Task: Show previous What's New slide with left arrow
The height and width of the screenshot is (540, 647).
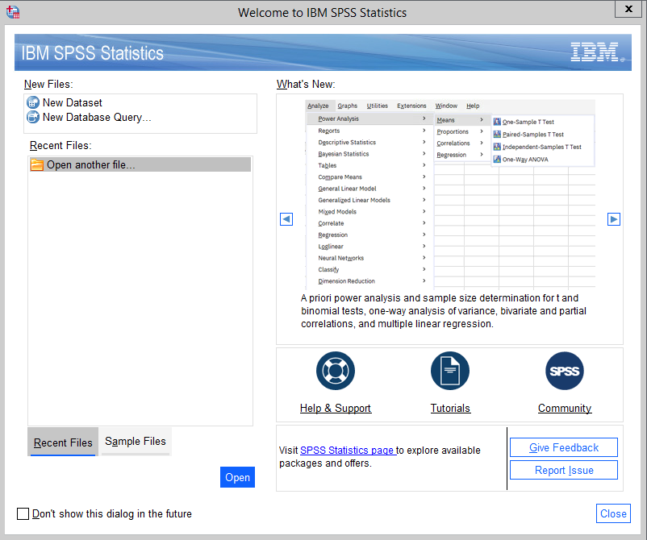Action: (286, 219)
